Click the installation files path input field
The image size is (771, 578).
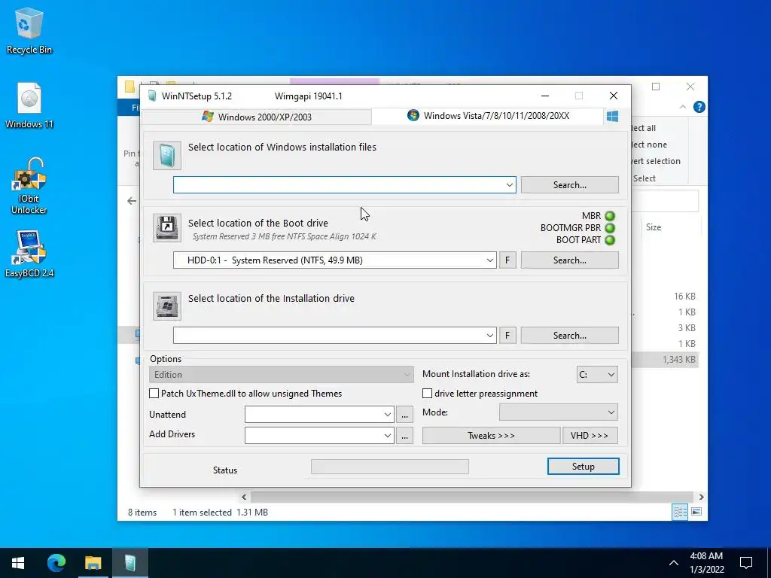pyautogui.click(x=338, y=185)
